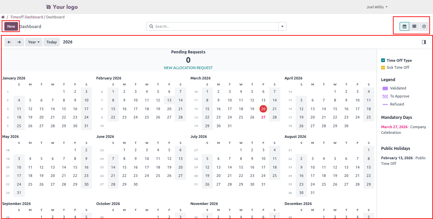Switch to list view icon

click(414, 26)
